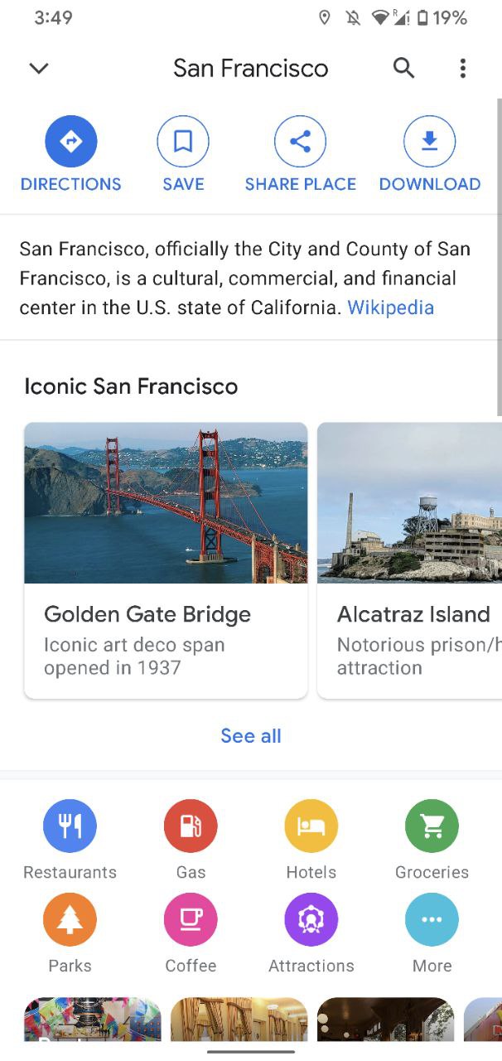This screenshot has width=502, height=1061.
Task: Open the three-dot overflow menu
Action: (462, 68)
